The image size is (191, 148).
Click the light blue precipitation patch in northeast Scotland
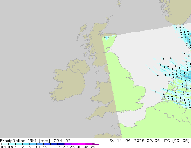click(x=107, y=38)
